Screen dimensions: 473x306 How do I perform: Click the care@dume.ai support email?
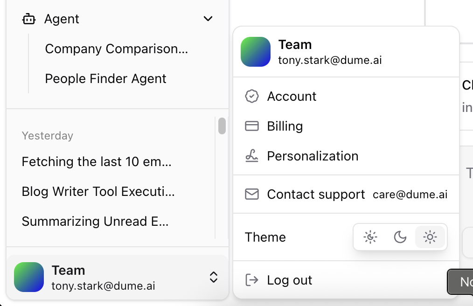pyautogui.click(x=409, y=194)
